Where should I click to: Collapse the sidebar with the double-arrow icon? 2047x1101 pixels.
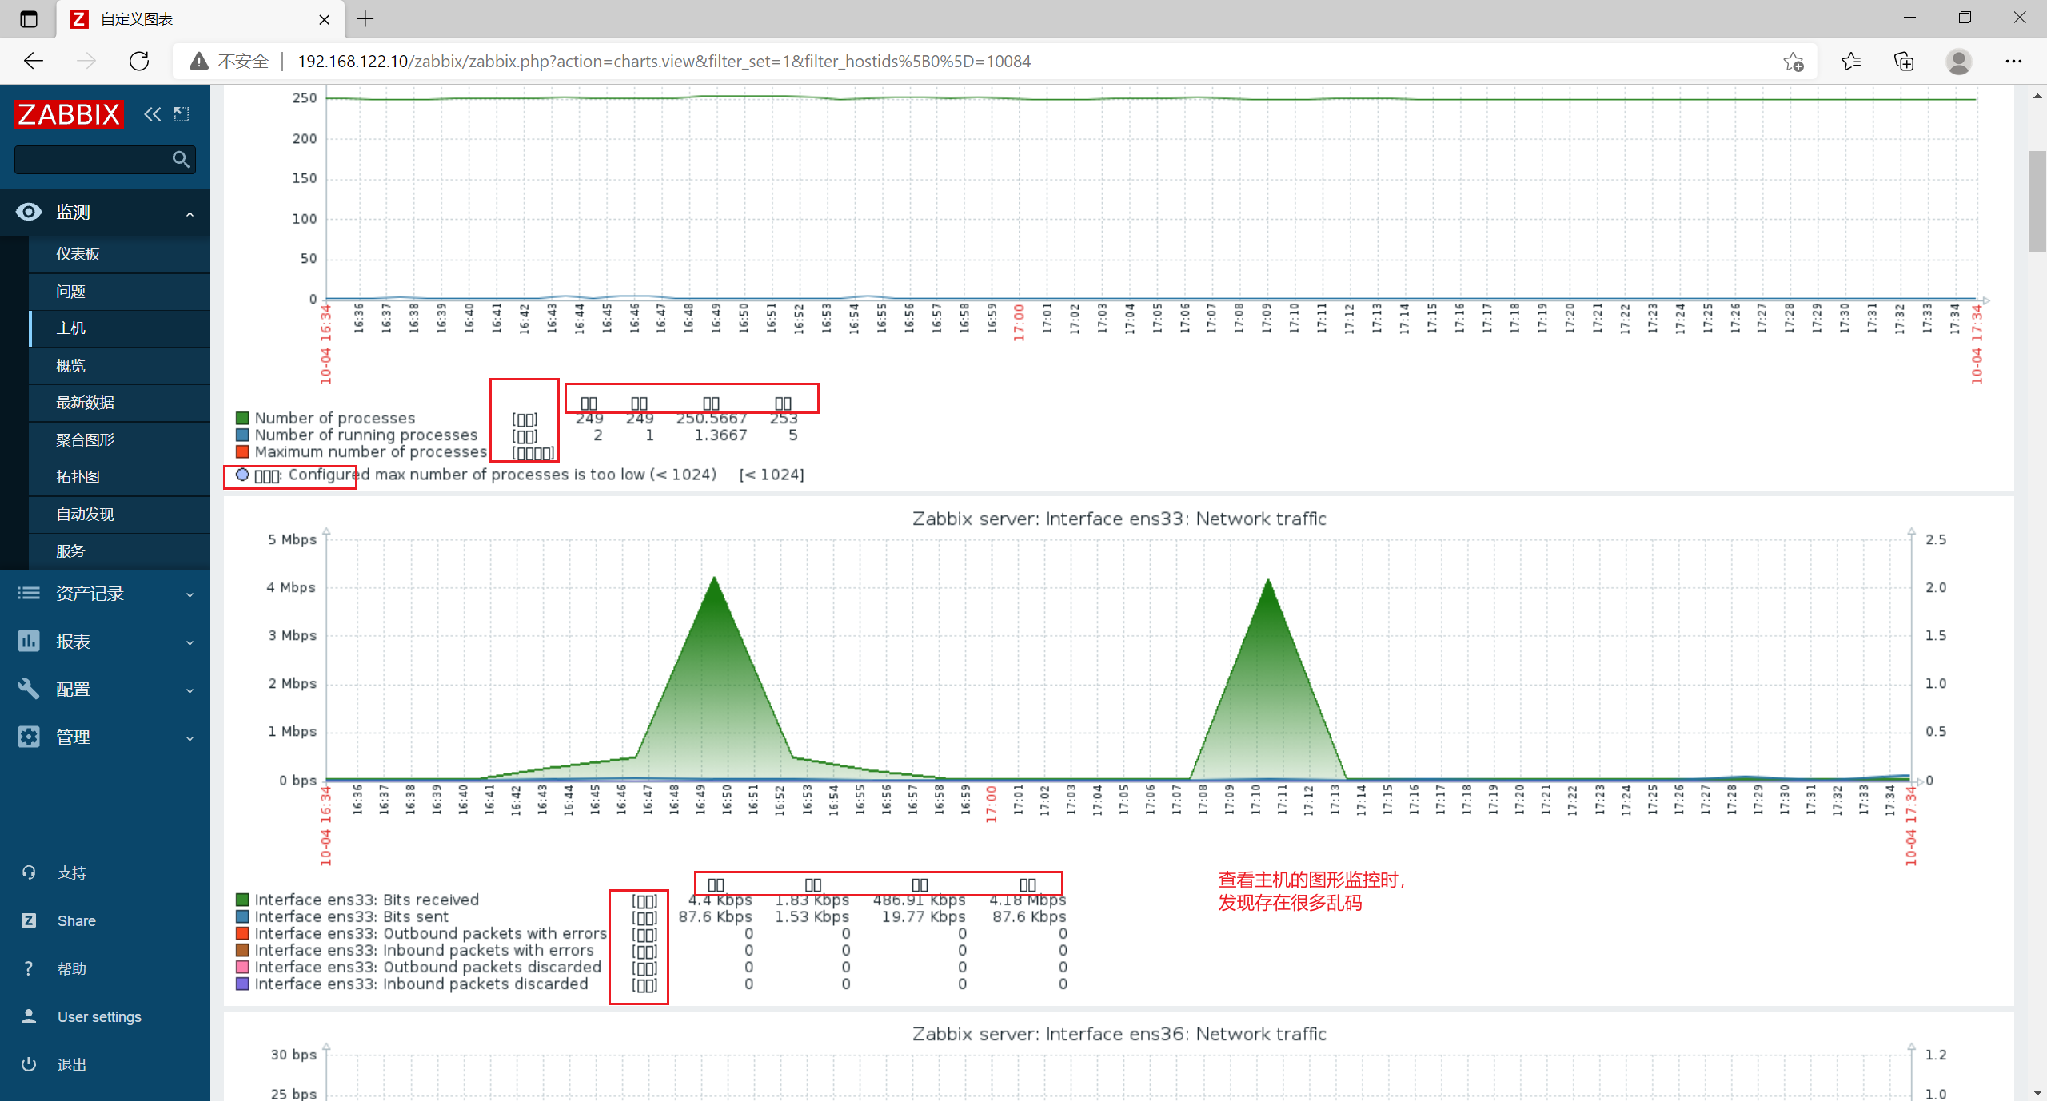(x=152, y=114)
